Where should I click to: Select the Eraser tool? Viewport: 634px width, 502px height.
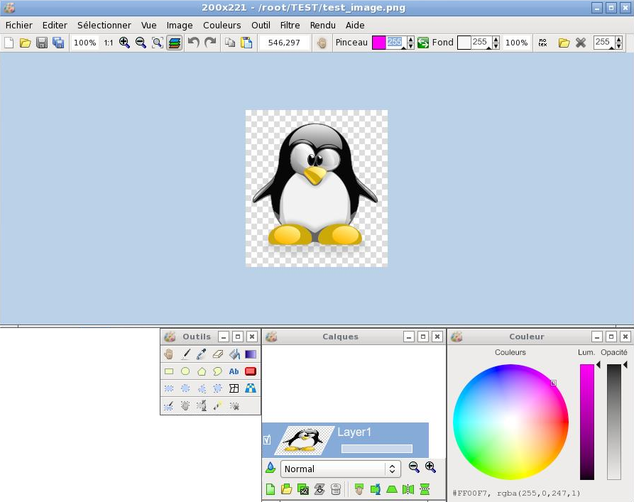click(x=217, y=354)
